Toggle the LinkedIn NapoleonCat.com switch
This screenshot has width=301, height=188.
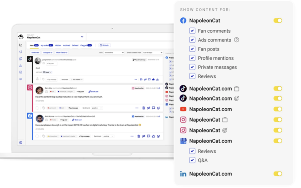tap(278, 174)
